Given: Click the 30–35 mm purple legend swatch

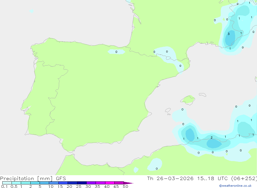Looking at the screenshot, I should (x=91, y=183).
